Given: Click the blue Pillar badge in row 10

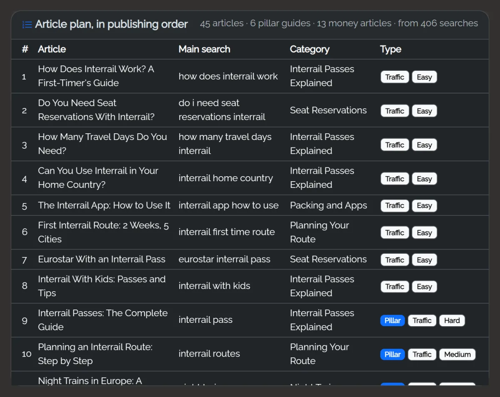Looking at the screenshot, I should click(392, 355).
